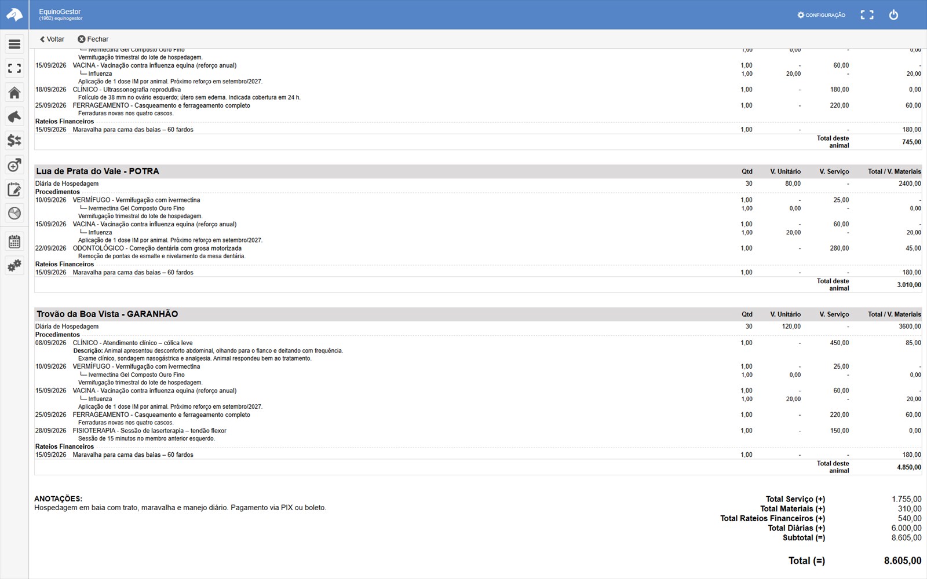The image size is (927, 579).
Task: Open the pie chart reports icon
Action: 14,213
